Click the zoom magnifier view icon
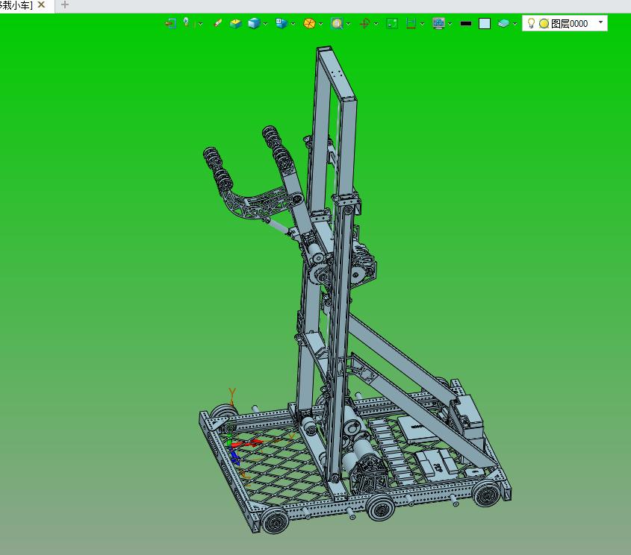 [337, 24]
